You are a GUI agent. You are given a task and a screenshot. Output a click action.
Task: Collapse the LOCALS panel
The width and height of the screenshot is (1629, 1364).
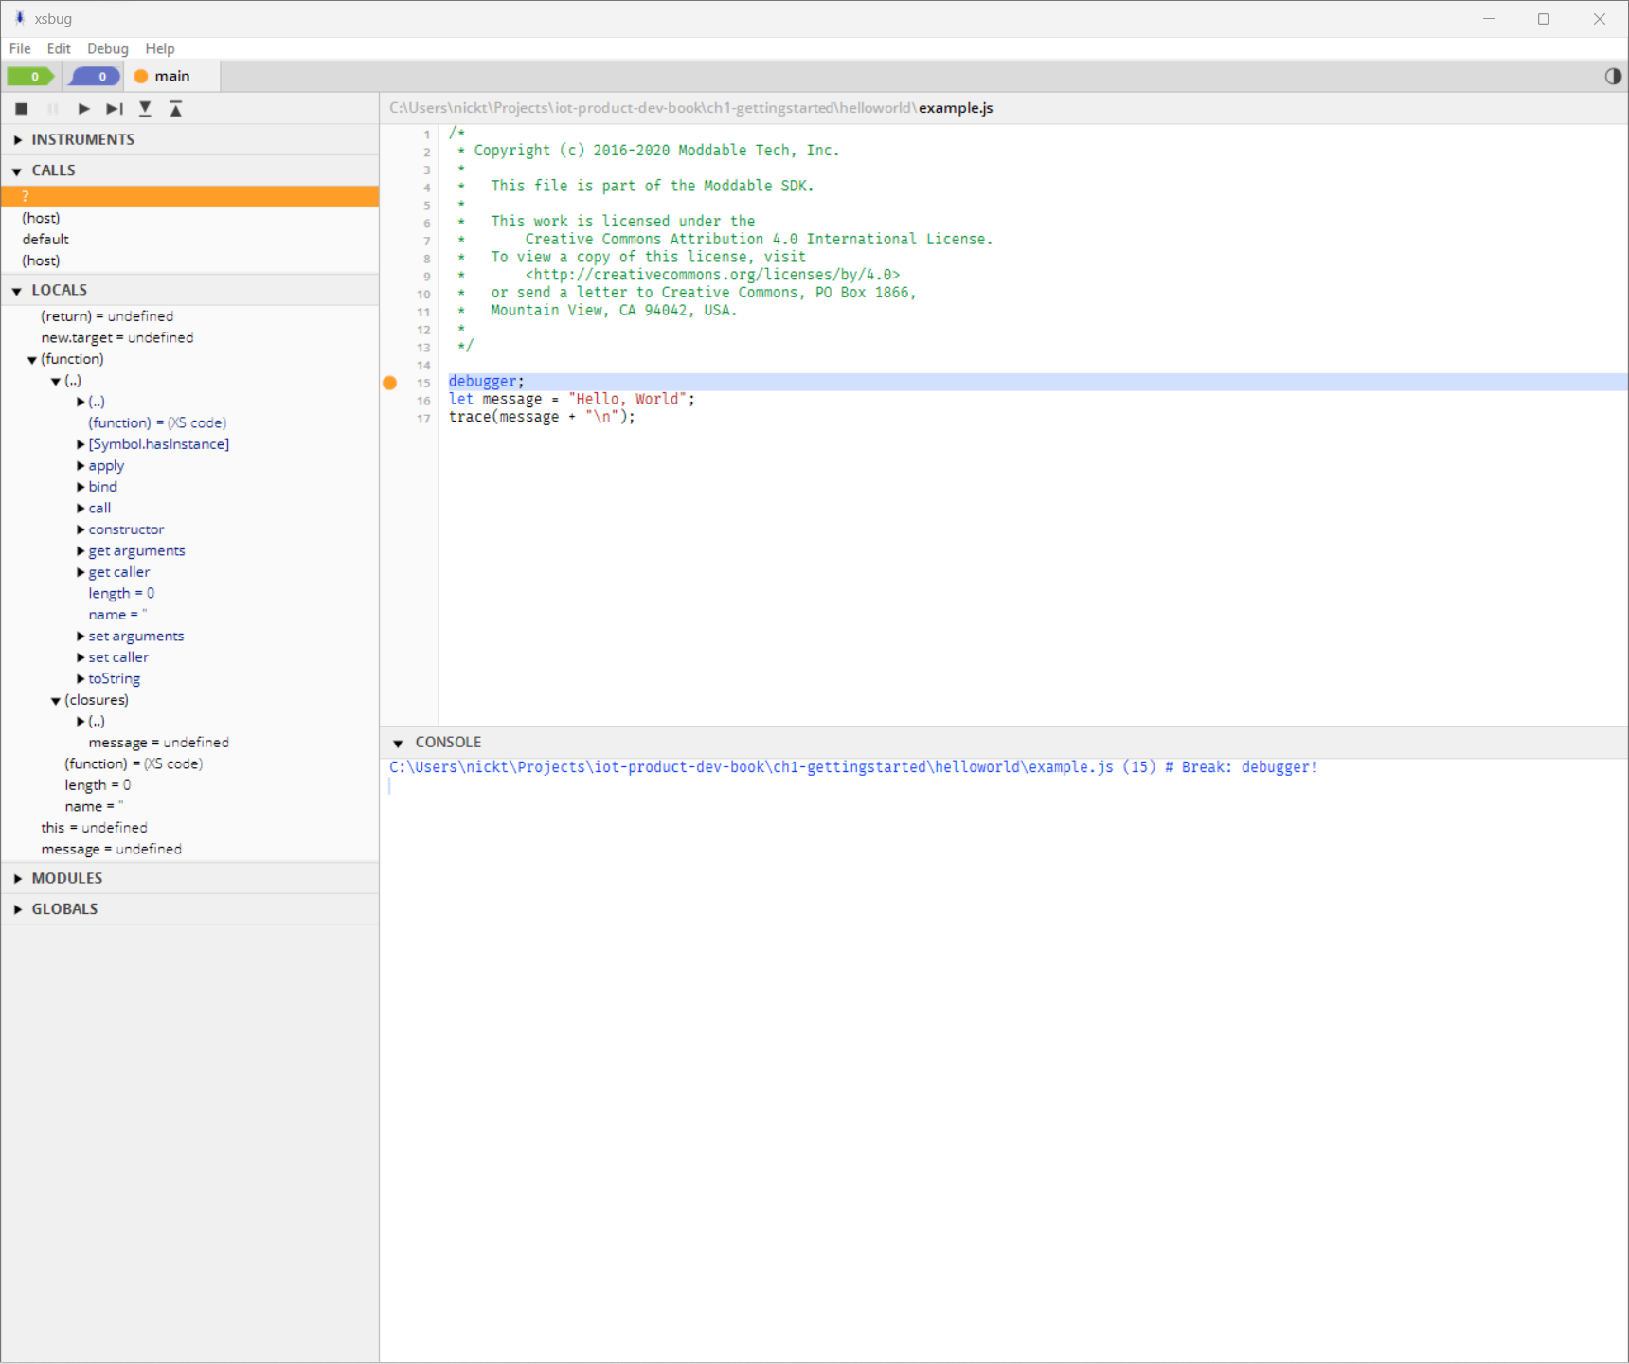[x=16, y=289]
